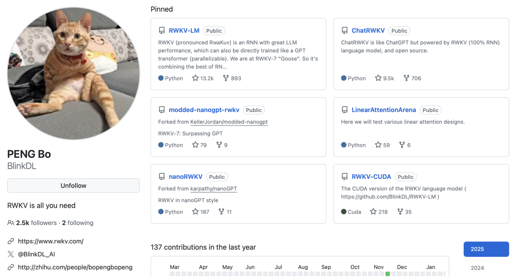Open the karpathy/nanoGPT source link
The image size is (519, 277).
point(214,189)
